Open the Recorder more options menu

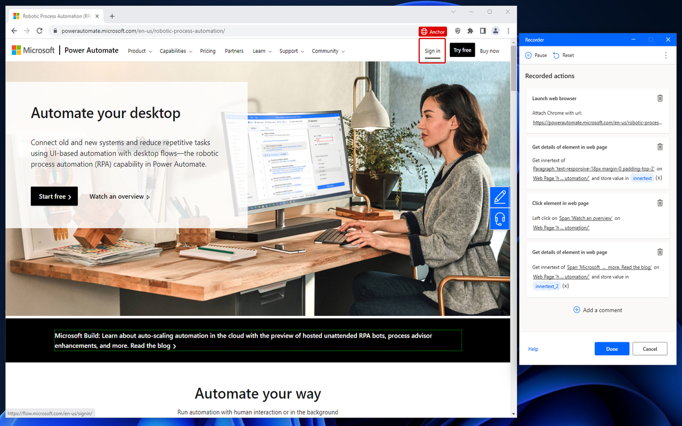click(x=664, y=55)
